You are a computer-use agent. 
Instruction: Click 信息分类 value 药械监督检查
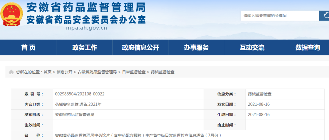(260, 94)
